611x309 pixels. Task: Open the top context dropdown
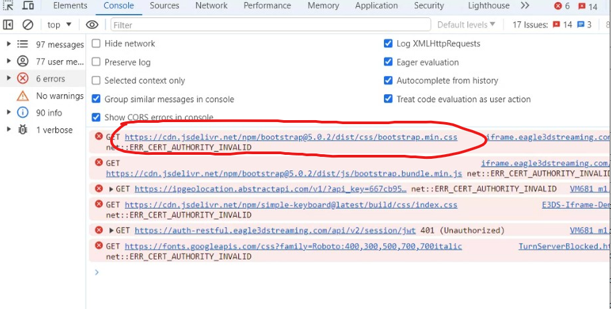click(x=60, y=25)
